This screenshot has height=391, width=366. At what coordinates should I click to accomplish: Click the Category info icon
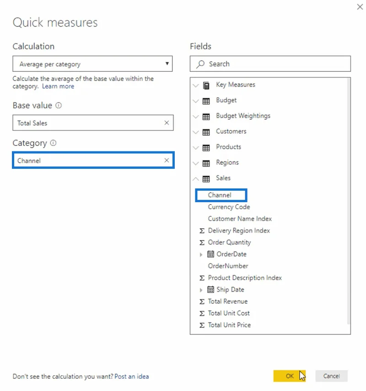pos(53,143)
